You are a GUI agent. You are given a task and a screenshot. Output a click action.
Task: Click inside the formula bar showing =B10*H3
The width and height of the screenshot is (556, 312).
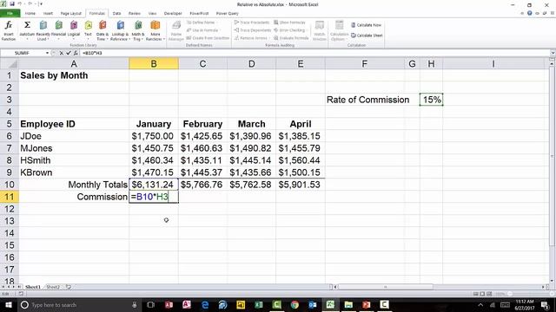pyautogui.click(x=314, y=53)
